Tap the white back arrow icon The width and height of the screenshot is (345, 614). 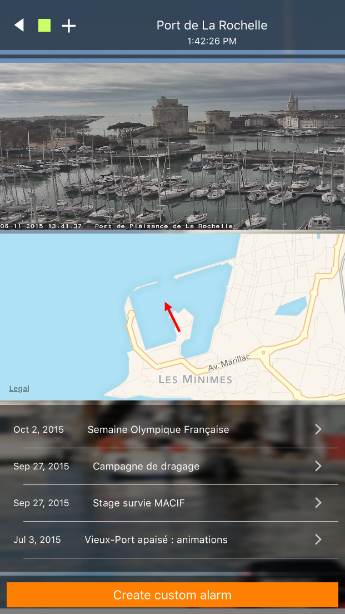(19, 25)
